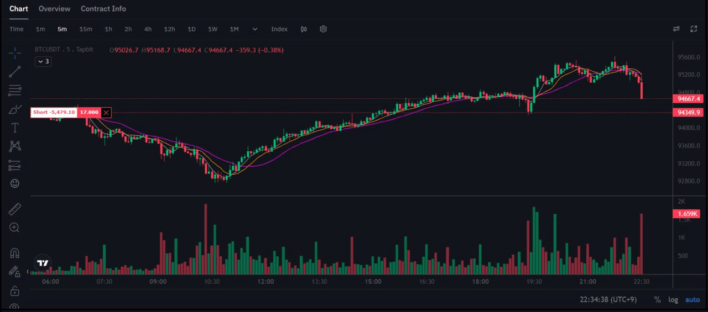Open chart settings gear icon

pos(324,29)
